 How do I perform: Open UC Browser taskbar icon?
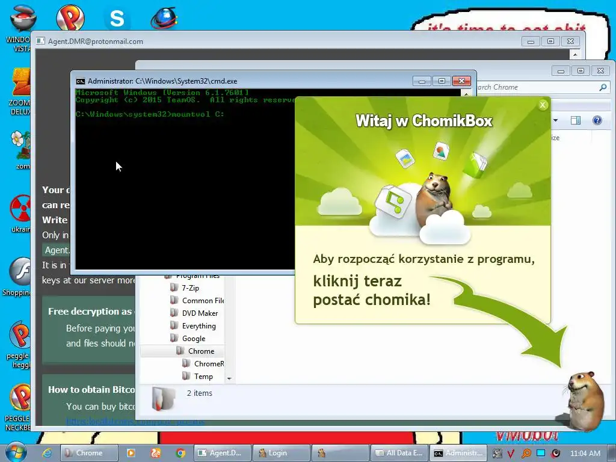tap(156, 453)
